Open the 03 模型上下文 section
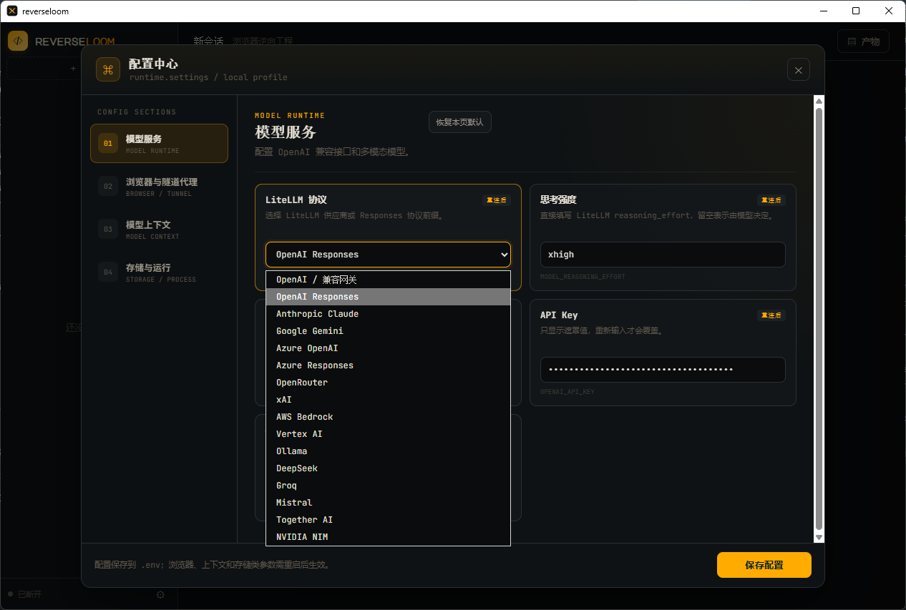Image resolution: width=906 pixels, height=610 pixels. click(159, 230)
